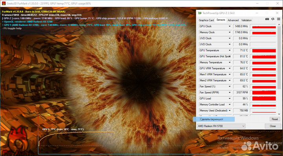Open the Advanced tab

(x=233, y=20)
